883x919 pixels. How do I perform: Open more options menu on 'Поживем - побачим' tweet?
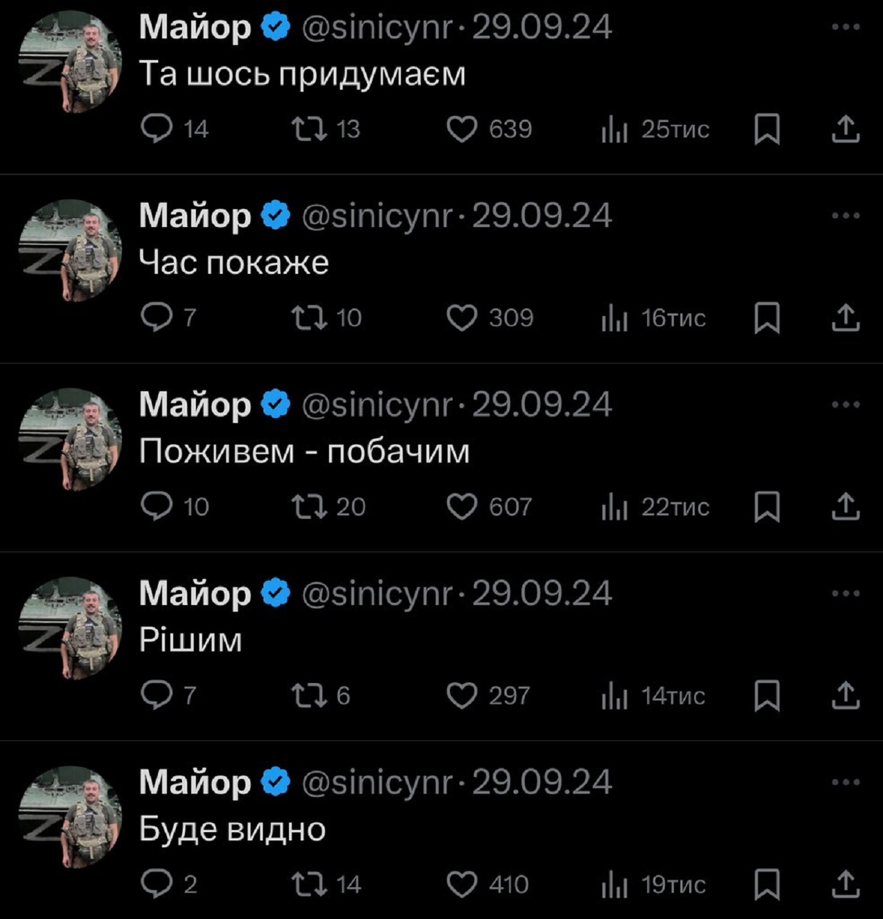[x=845, y=404]
